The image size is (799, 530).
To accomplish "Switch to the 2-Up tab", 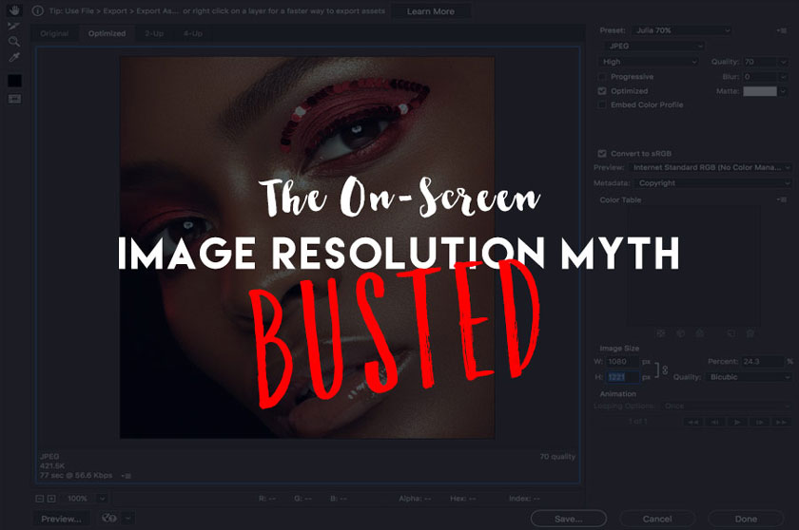I will tap(154, 34).
